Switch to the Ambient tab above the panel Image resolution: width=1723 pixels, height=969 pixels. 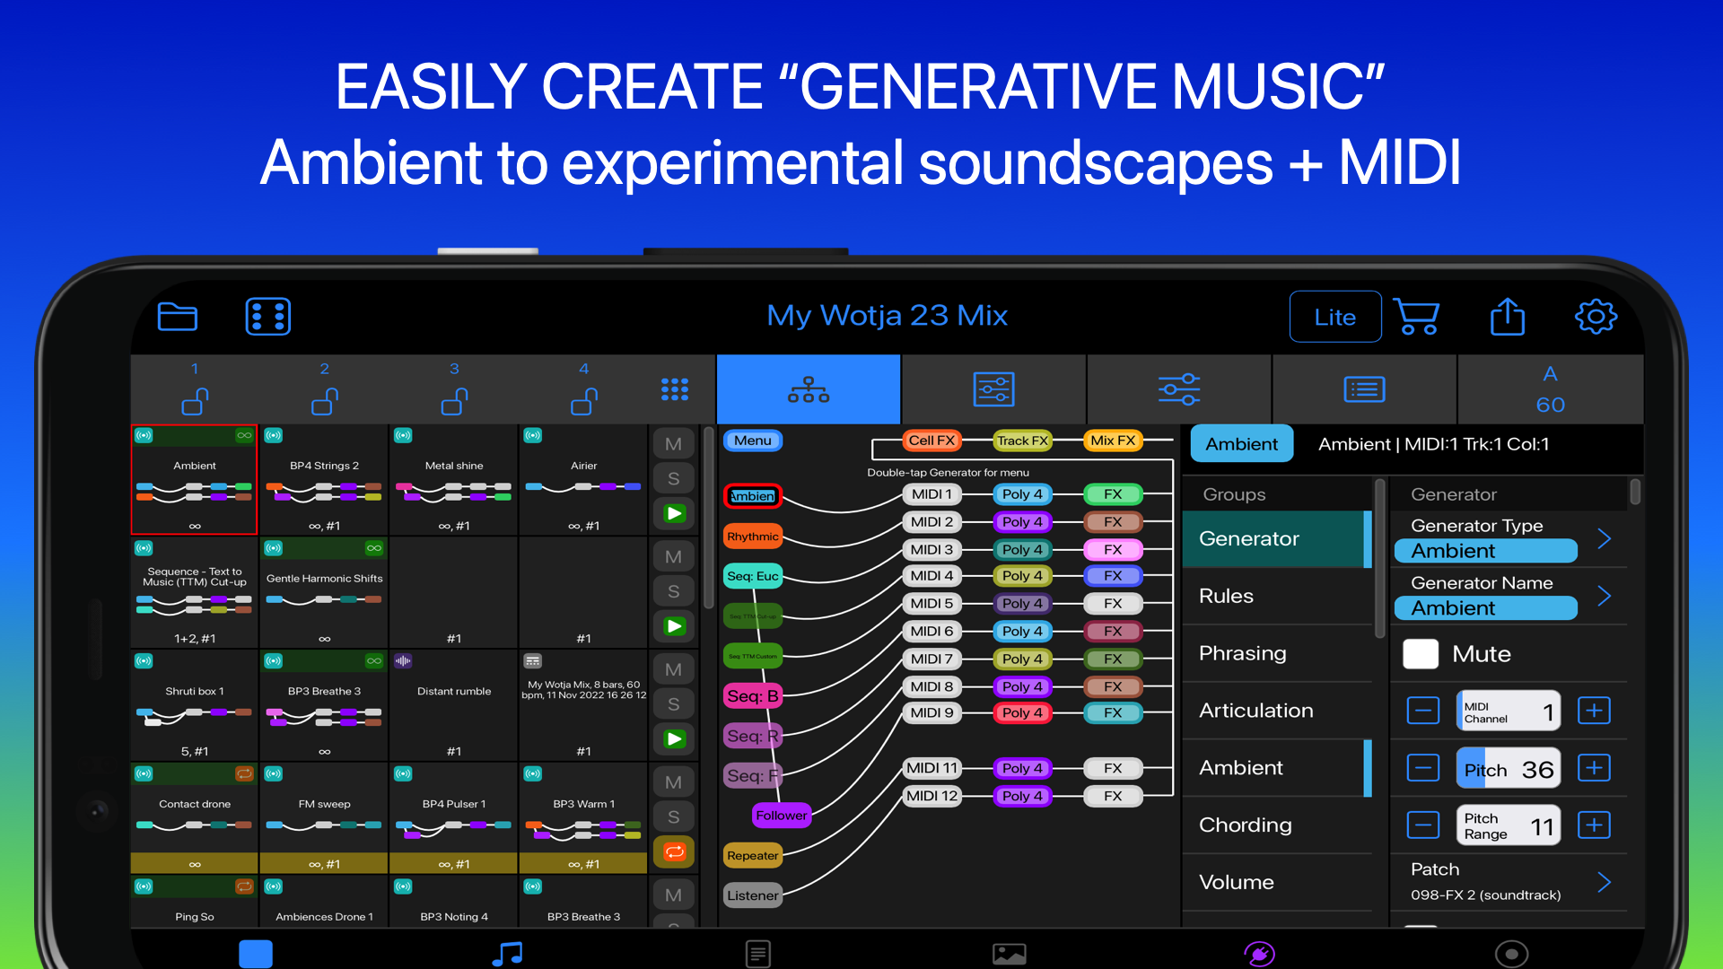1241,443
